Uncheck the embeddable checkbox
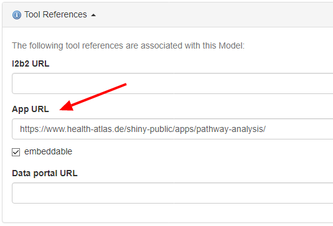Screen dimensions: 333x226 (x=16, y=152)
